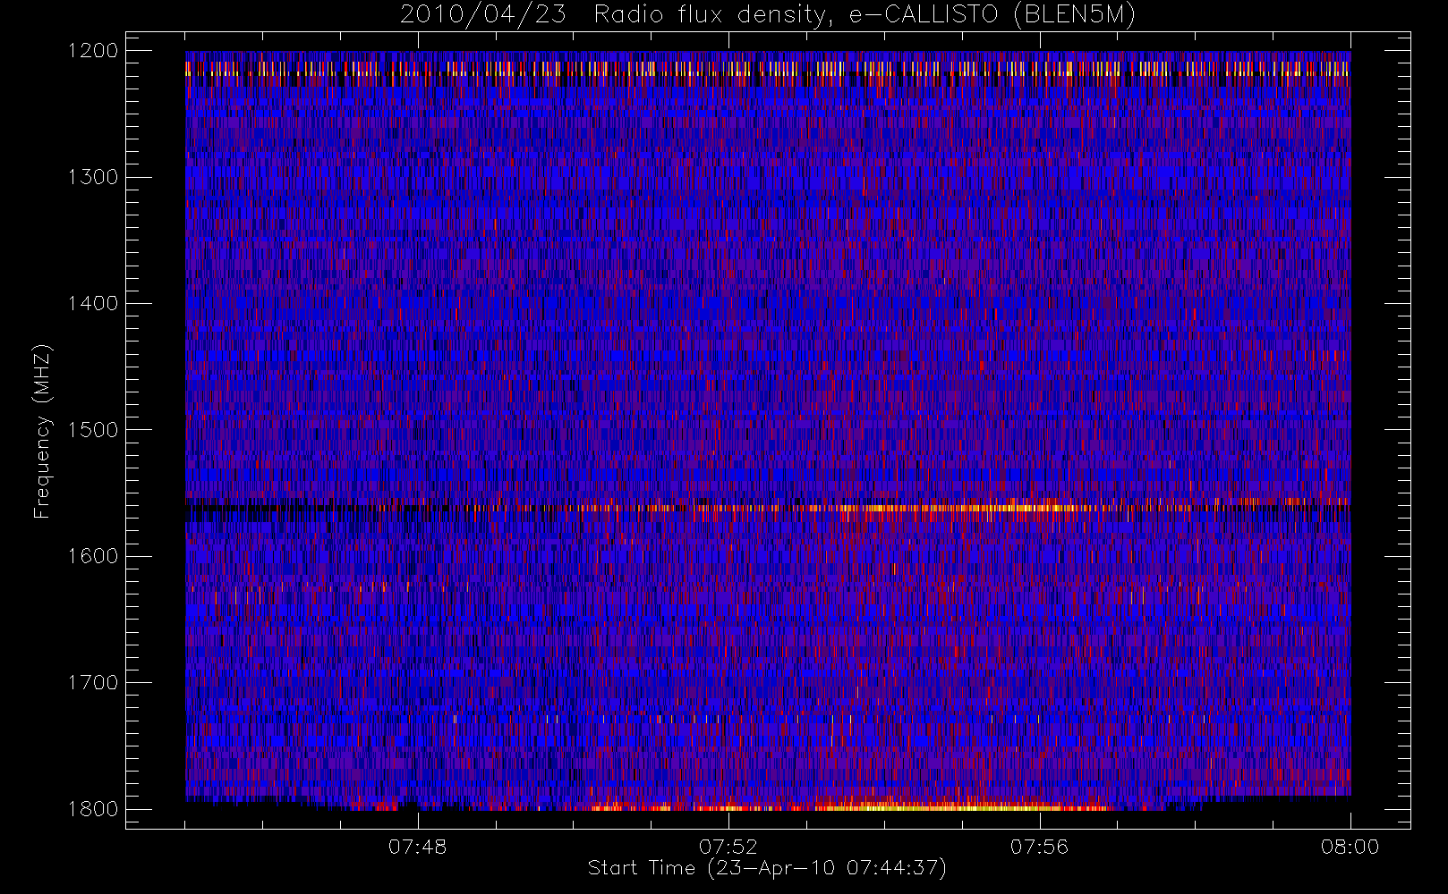Viewport: 1448px width, 894px height.
Task: Click the 1800 frequency tick label
Action: pyautogui.click(x=93, y=809)
